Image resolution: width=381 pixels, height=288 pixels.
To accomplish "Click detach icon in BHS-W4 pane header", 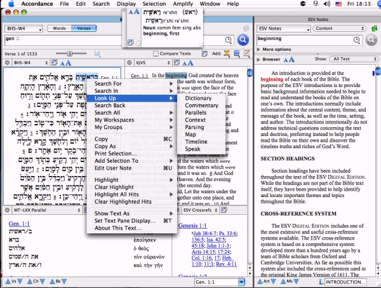I will coord(55,63).
